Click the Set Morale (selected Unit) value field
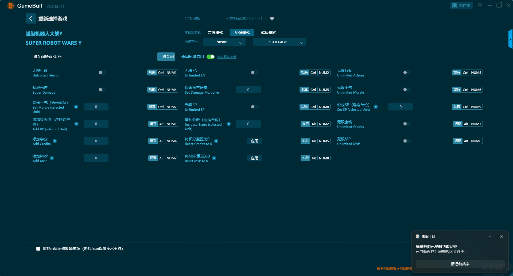This screenshot has height=276, width=513. (x=96, y=107)
